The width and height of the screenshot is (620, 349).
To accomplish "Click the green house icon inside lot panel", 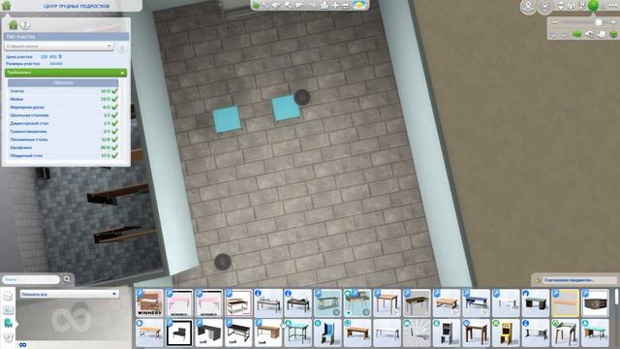I will pos(13,25).
